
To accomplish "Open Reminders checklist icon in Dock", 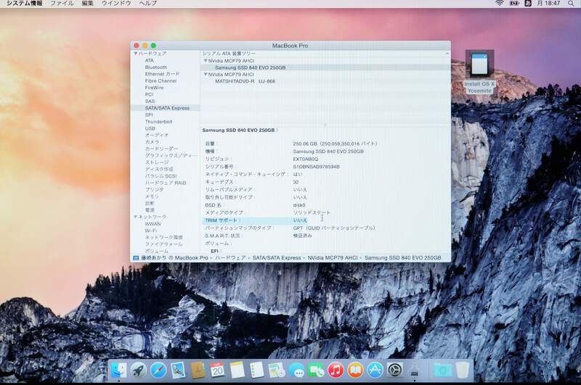I will point(257,370).
